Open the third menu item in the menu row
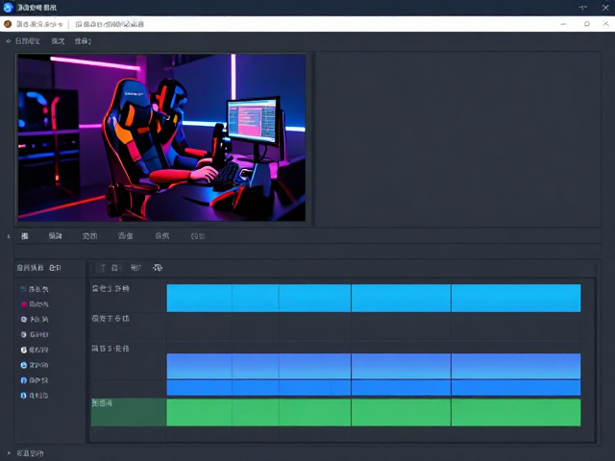 (x=83, y=41)
